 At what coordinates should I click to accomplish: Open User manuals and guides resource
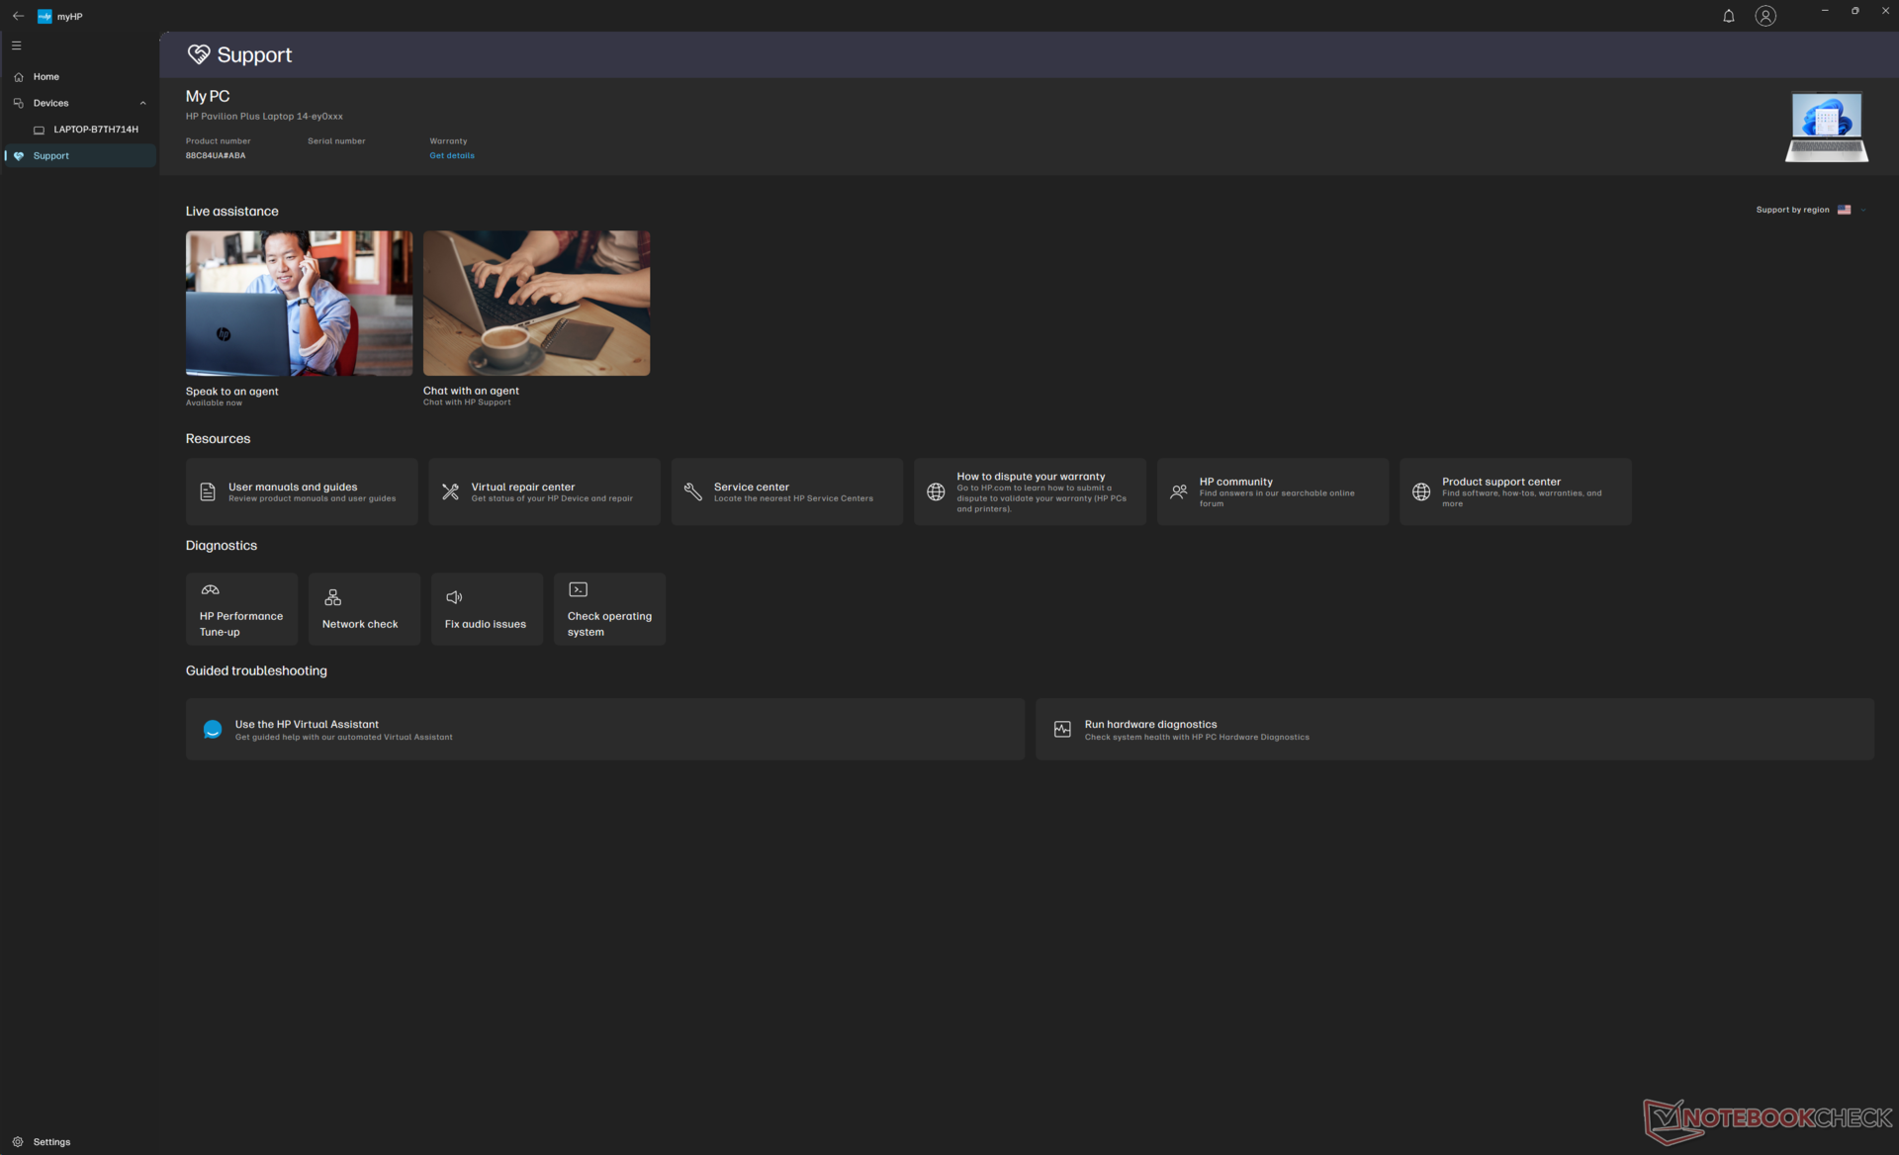click(302, 491)
